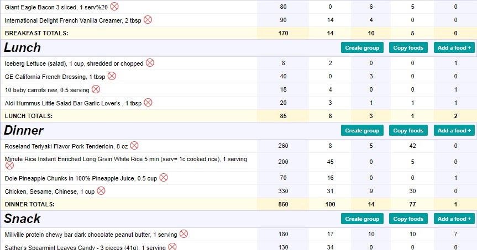Select LUNCH TOTALS label
This screenshot has height=250, width=477.
[x=29, y=116]
